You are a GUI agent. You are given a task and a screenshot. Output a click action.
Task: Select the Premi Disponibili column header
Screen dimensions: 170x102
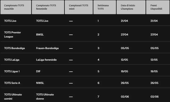point(158,7)
